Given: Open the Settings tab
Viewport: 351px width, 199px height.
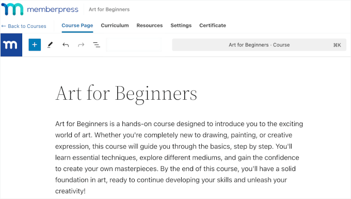Looking at the screenshot, I should point(181,25).
